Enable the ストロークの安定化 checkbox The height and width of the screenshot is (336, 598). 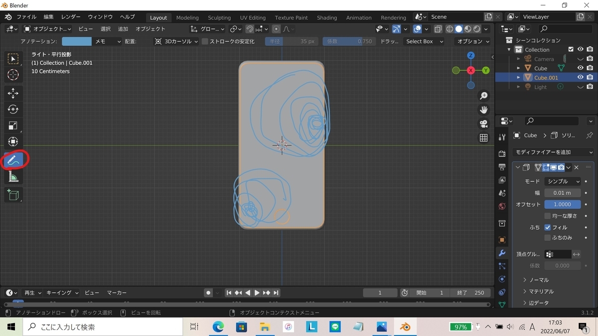point(205,41)
